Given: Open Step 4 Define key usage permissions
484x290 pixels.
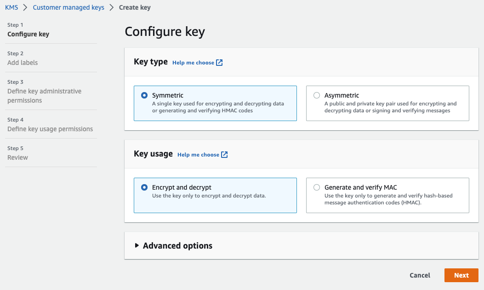Looking at the screenshot, I should (x=50, y=129).
